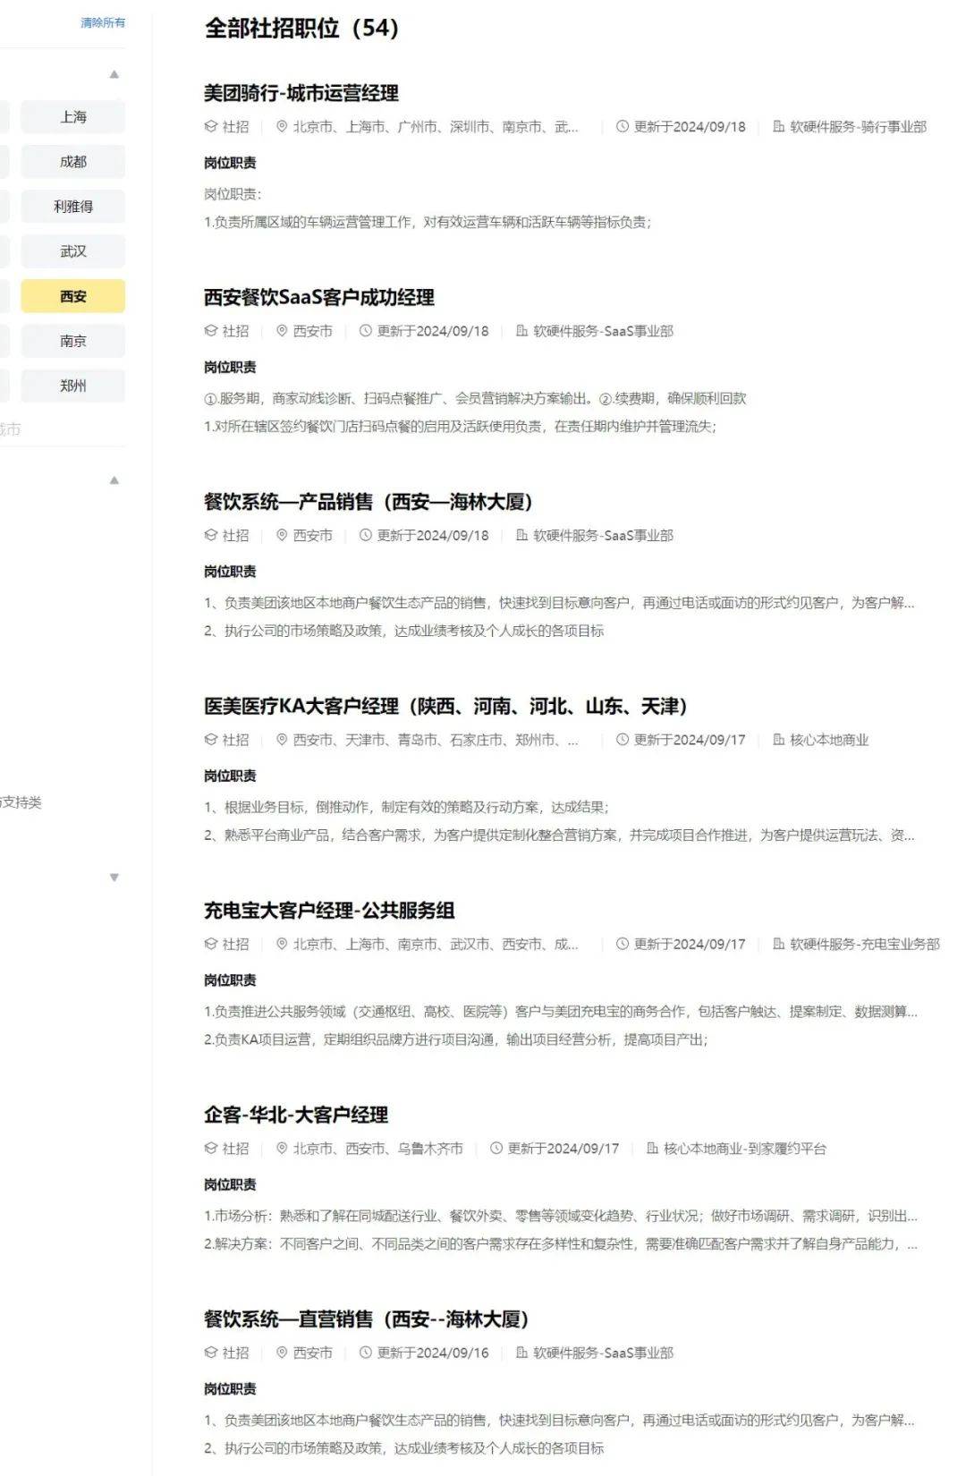Open the 充电宝大客户经理-公共服务组 job posting

(329, 911)
